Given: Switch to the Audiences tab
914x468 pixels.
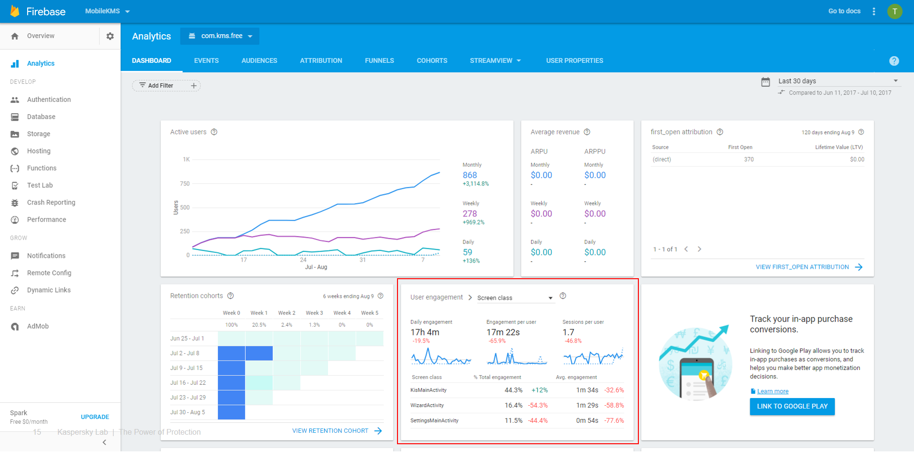Looking at the screenshot, I should pyautogui.click(x=259, y=60).
